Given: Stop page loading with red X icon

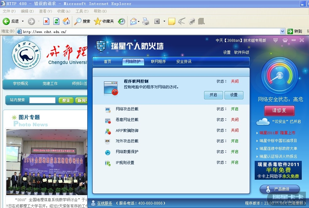Looking at the screenshot, I should click(x=46, y=21).
